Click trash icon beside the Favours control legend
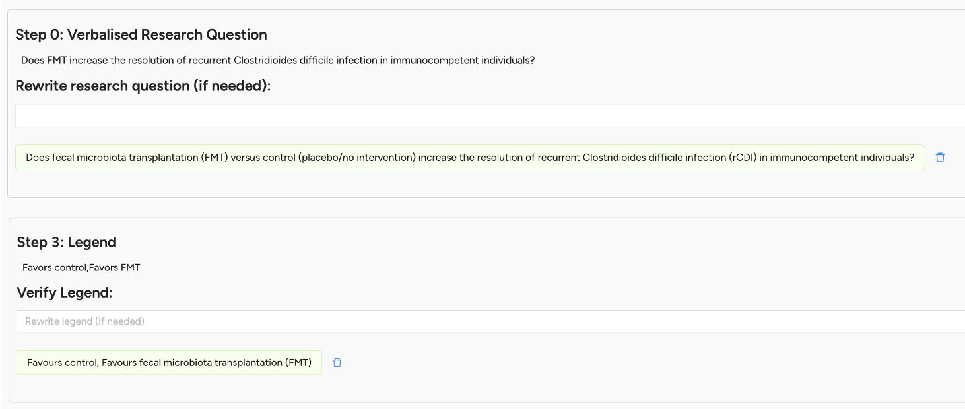 (337, 362)
